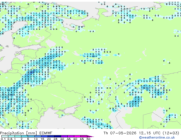Select the 1–2 mm legend color

[18, 136]
